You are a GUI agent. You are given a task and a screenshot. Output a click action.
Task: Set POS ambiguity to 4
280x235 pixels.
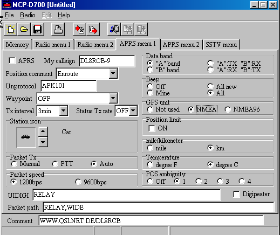pos(242,181)
